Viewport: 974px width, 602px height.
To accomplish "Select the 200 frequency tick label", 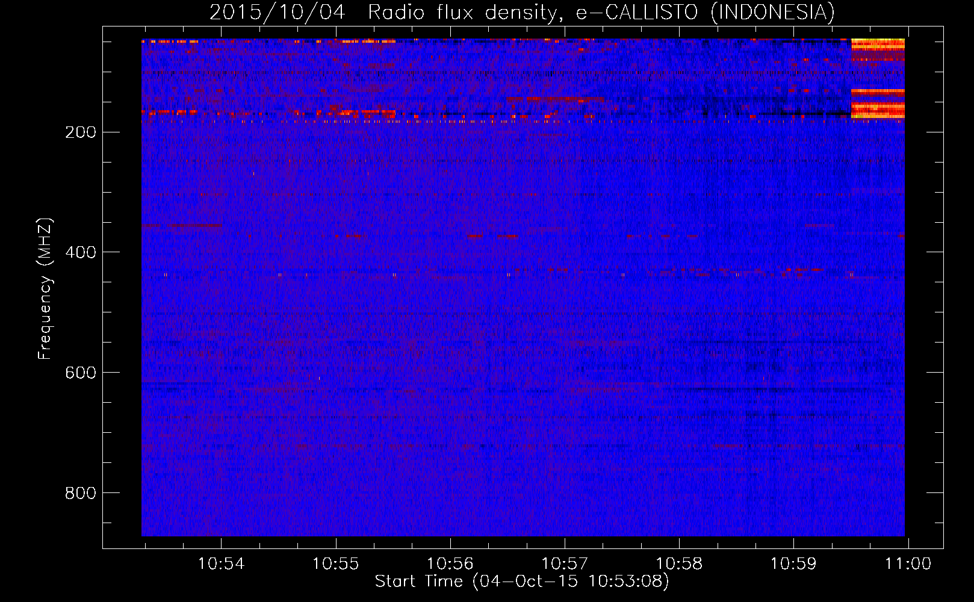I will [x=81, y=132].
